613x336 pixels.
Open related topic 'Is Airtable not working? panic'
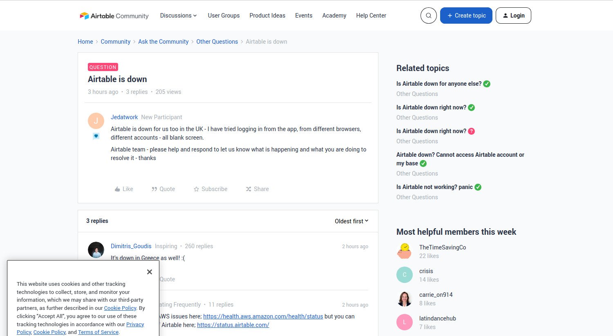pos(434,187)
